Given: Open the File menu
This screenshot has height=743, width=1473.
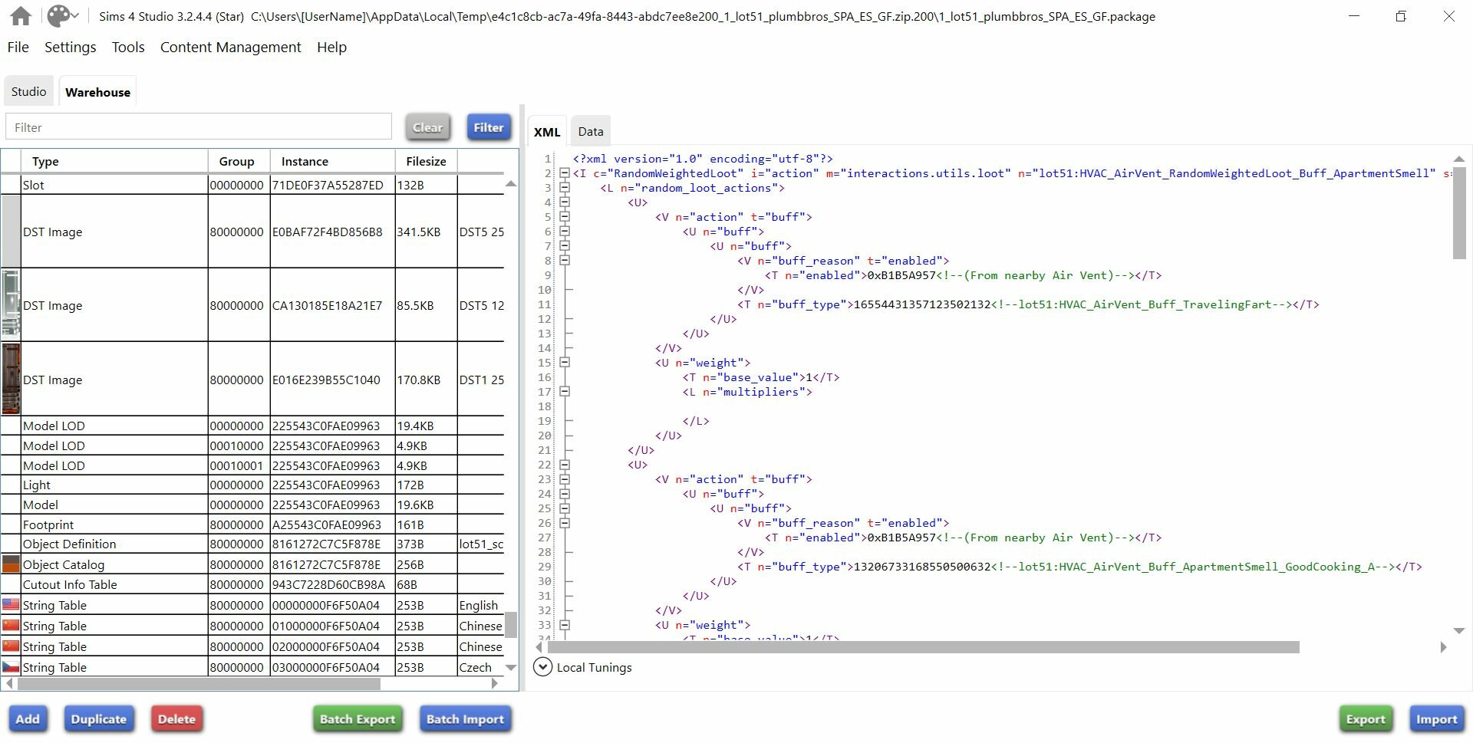Looking at the screenshot, I should point(18,48).
